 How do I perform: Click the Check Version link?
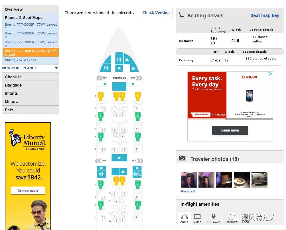tap(156, 13)
